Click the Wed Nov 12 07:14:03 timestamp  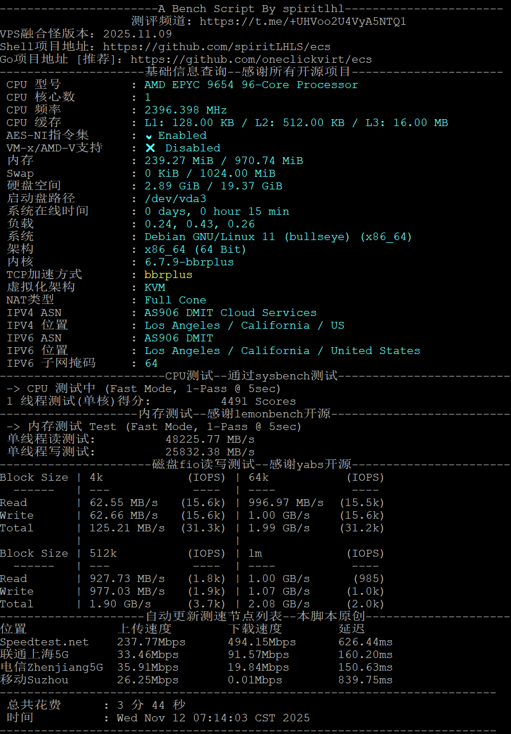pyautogui.click(x=213, y=718)
